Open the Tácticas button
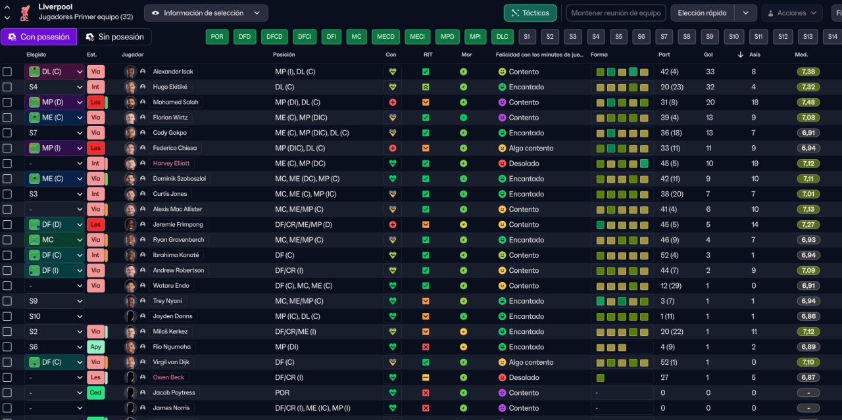Screen dimensions: 842x420 [x=530, y=12]
